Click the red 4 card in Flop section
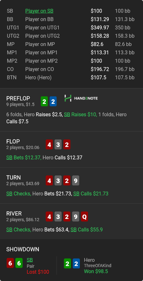This screenshot has height=281, width=143. tap(49, 145)
